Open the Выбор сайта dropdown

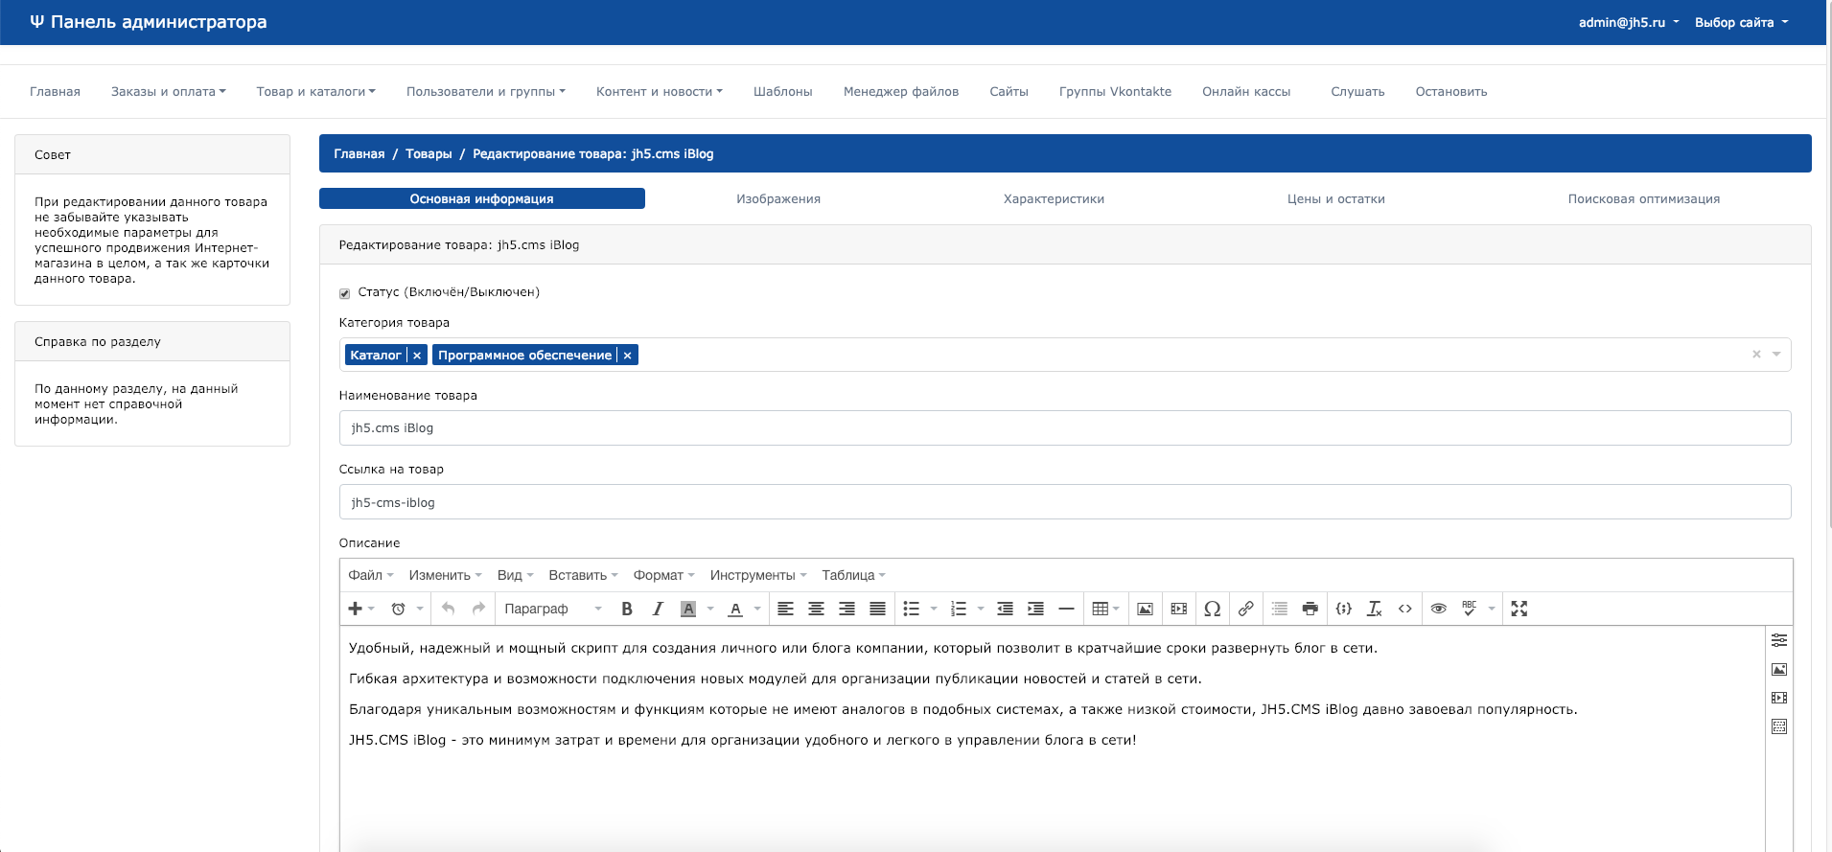[x=1741, y=22]
